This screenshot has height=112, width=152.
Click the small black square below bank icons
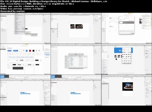[x=116, y=59]
